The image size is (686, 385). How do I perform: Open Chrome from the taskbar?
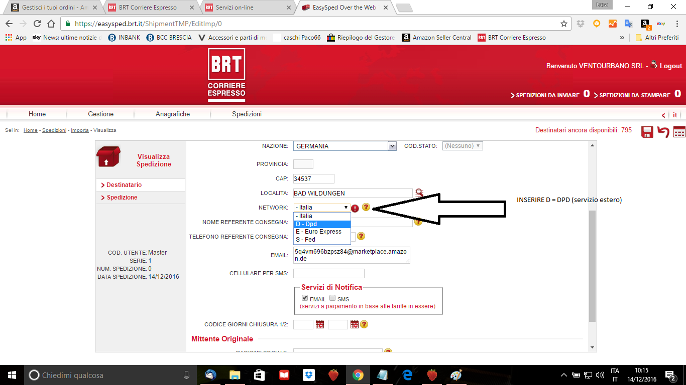point(358,375)
